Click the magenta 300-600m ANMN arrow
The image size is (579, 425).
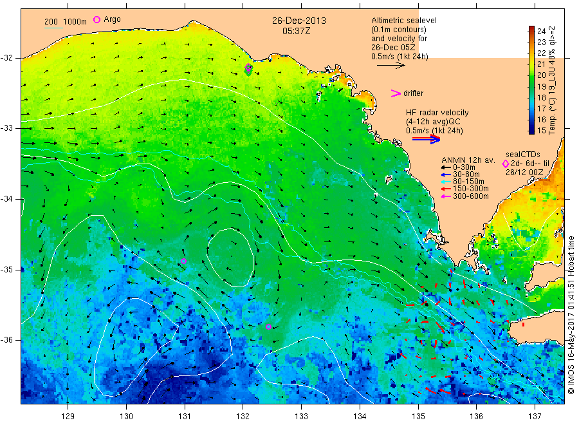[x=446, y=196]
